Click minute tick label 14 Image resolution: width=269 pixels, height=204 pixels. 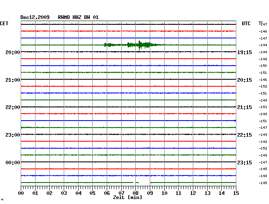(x=221, y=193)
